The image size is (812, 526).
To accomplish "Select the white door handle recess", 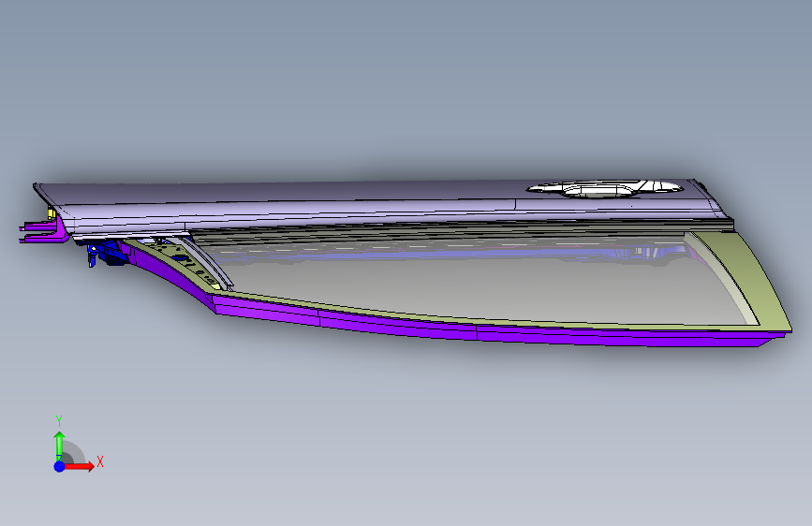I will click(x=605, y=188).
